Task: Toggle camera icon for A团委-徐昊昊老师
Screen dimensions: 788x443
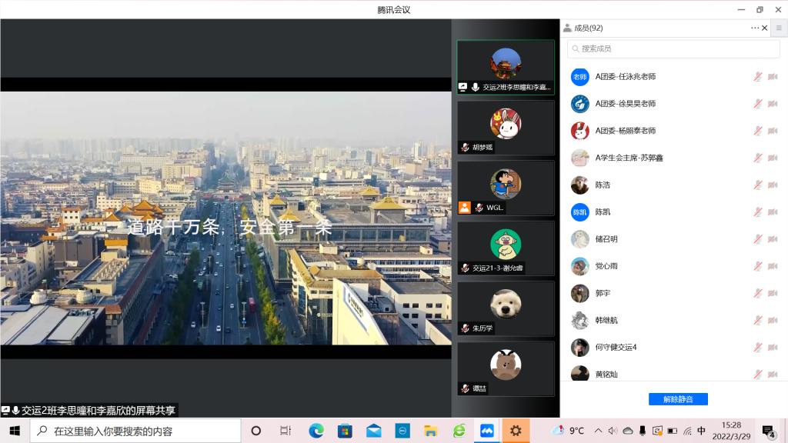Action: point(773,104)
